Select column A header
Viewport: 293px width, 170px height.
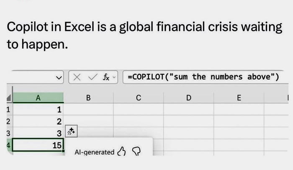point(38,98)
